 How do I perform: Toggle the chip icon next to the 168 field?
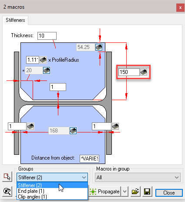[x=73, y=131]
